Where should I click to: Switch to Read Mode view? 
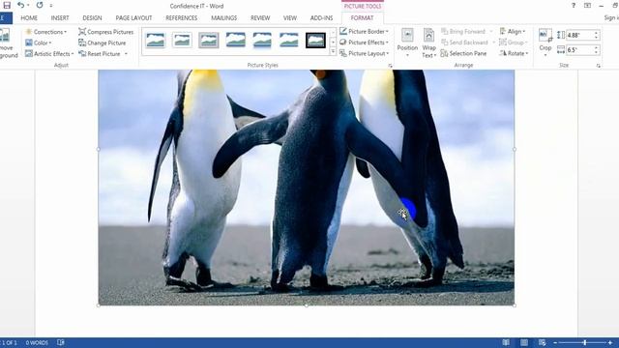506,342
